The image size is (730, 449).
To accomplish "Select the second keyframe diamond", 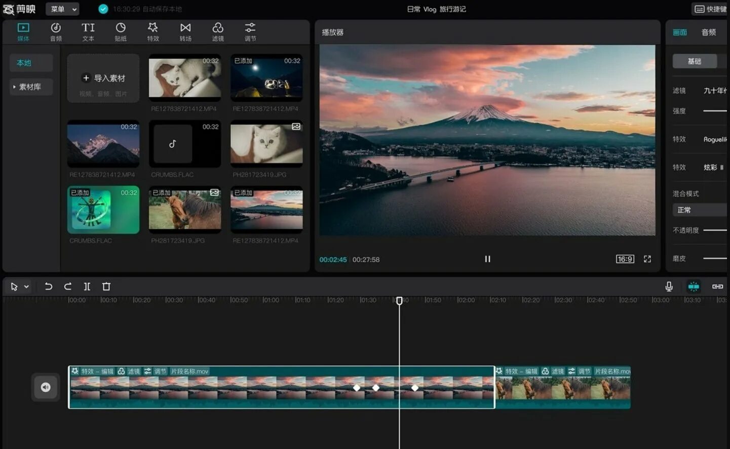I will (x=376, y=388).
